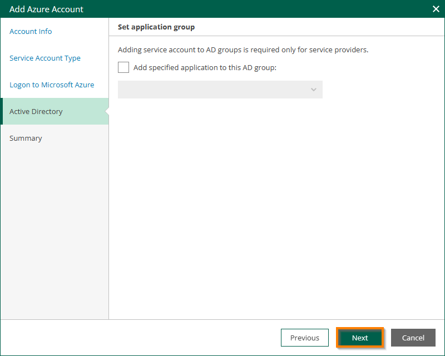Go to the Account Info step

coord(31,32)
